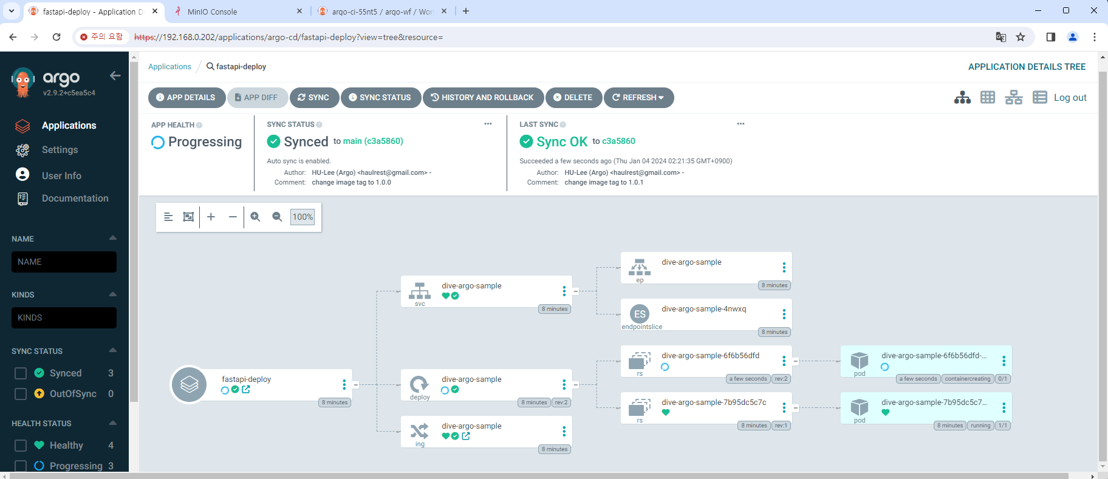Bookmark this page with the star icon
Image resolution: width=1108 pixels, height=479 pixels.
pos(1021,37)
